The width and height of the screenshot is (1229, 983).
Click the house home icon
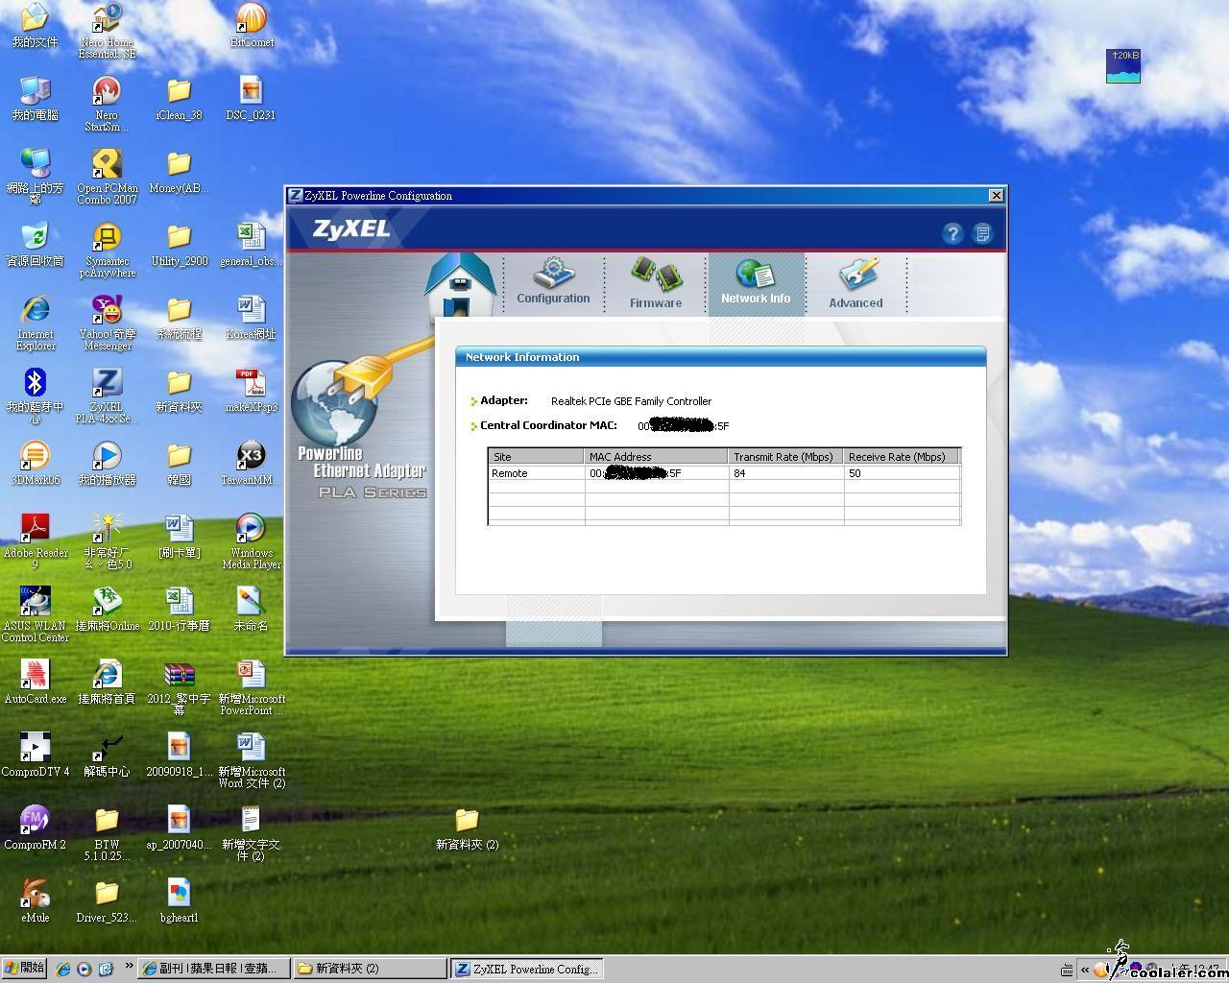(463, 285)
